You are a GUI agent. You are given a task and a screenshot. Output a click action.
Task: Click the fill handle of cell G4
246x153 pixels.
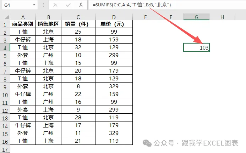[x=209, y=51]
